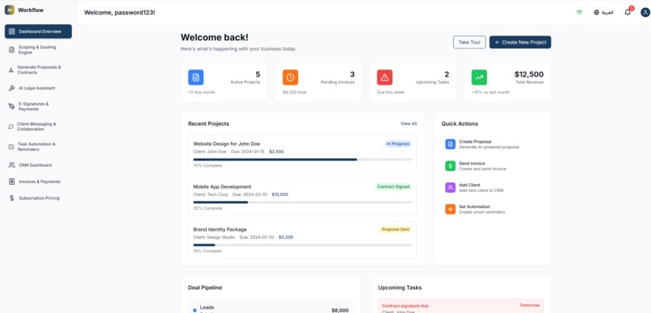
Task: Click the Invoices & Payments receipt icon
Action: (x=11, y=182)
